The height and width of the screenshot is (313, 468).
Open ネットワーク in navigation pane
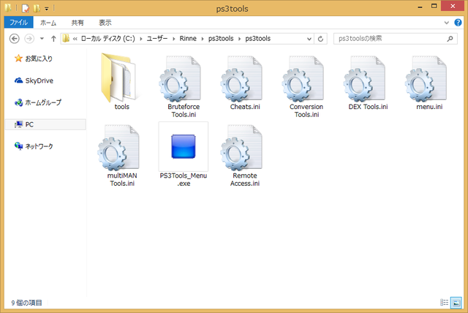(x=34, y=146)
